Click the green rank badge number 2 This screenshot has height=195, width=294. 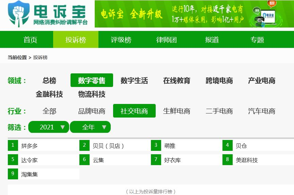(84, 145)
